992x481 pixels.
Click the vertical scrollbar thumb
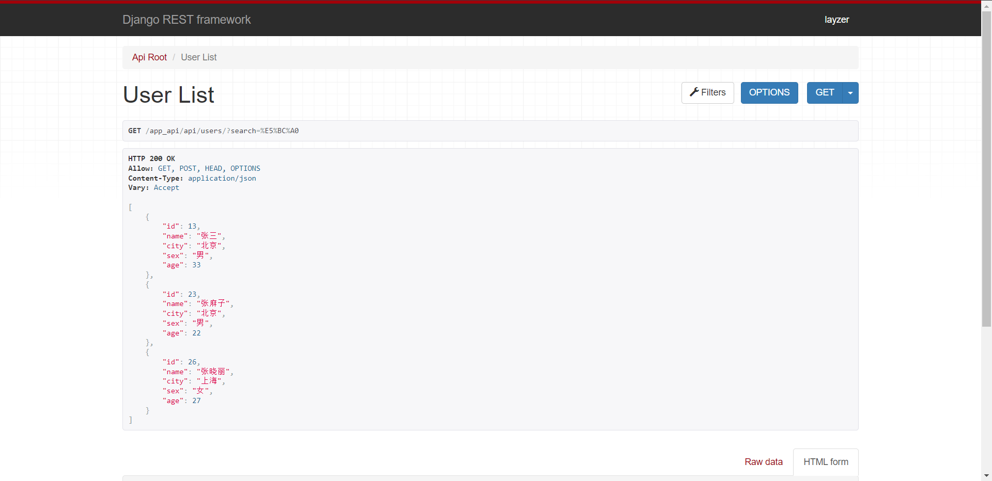coord(986,169)
